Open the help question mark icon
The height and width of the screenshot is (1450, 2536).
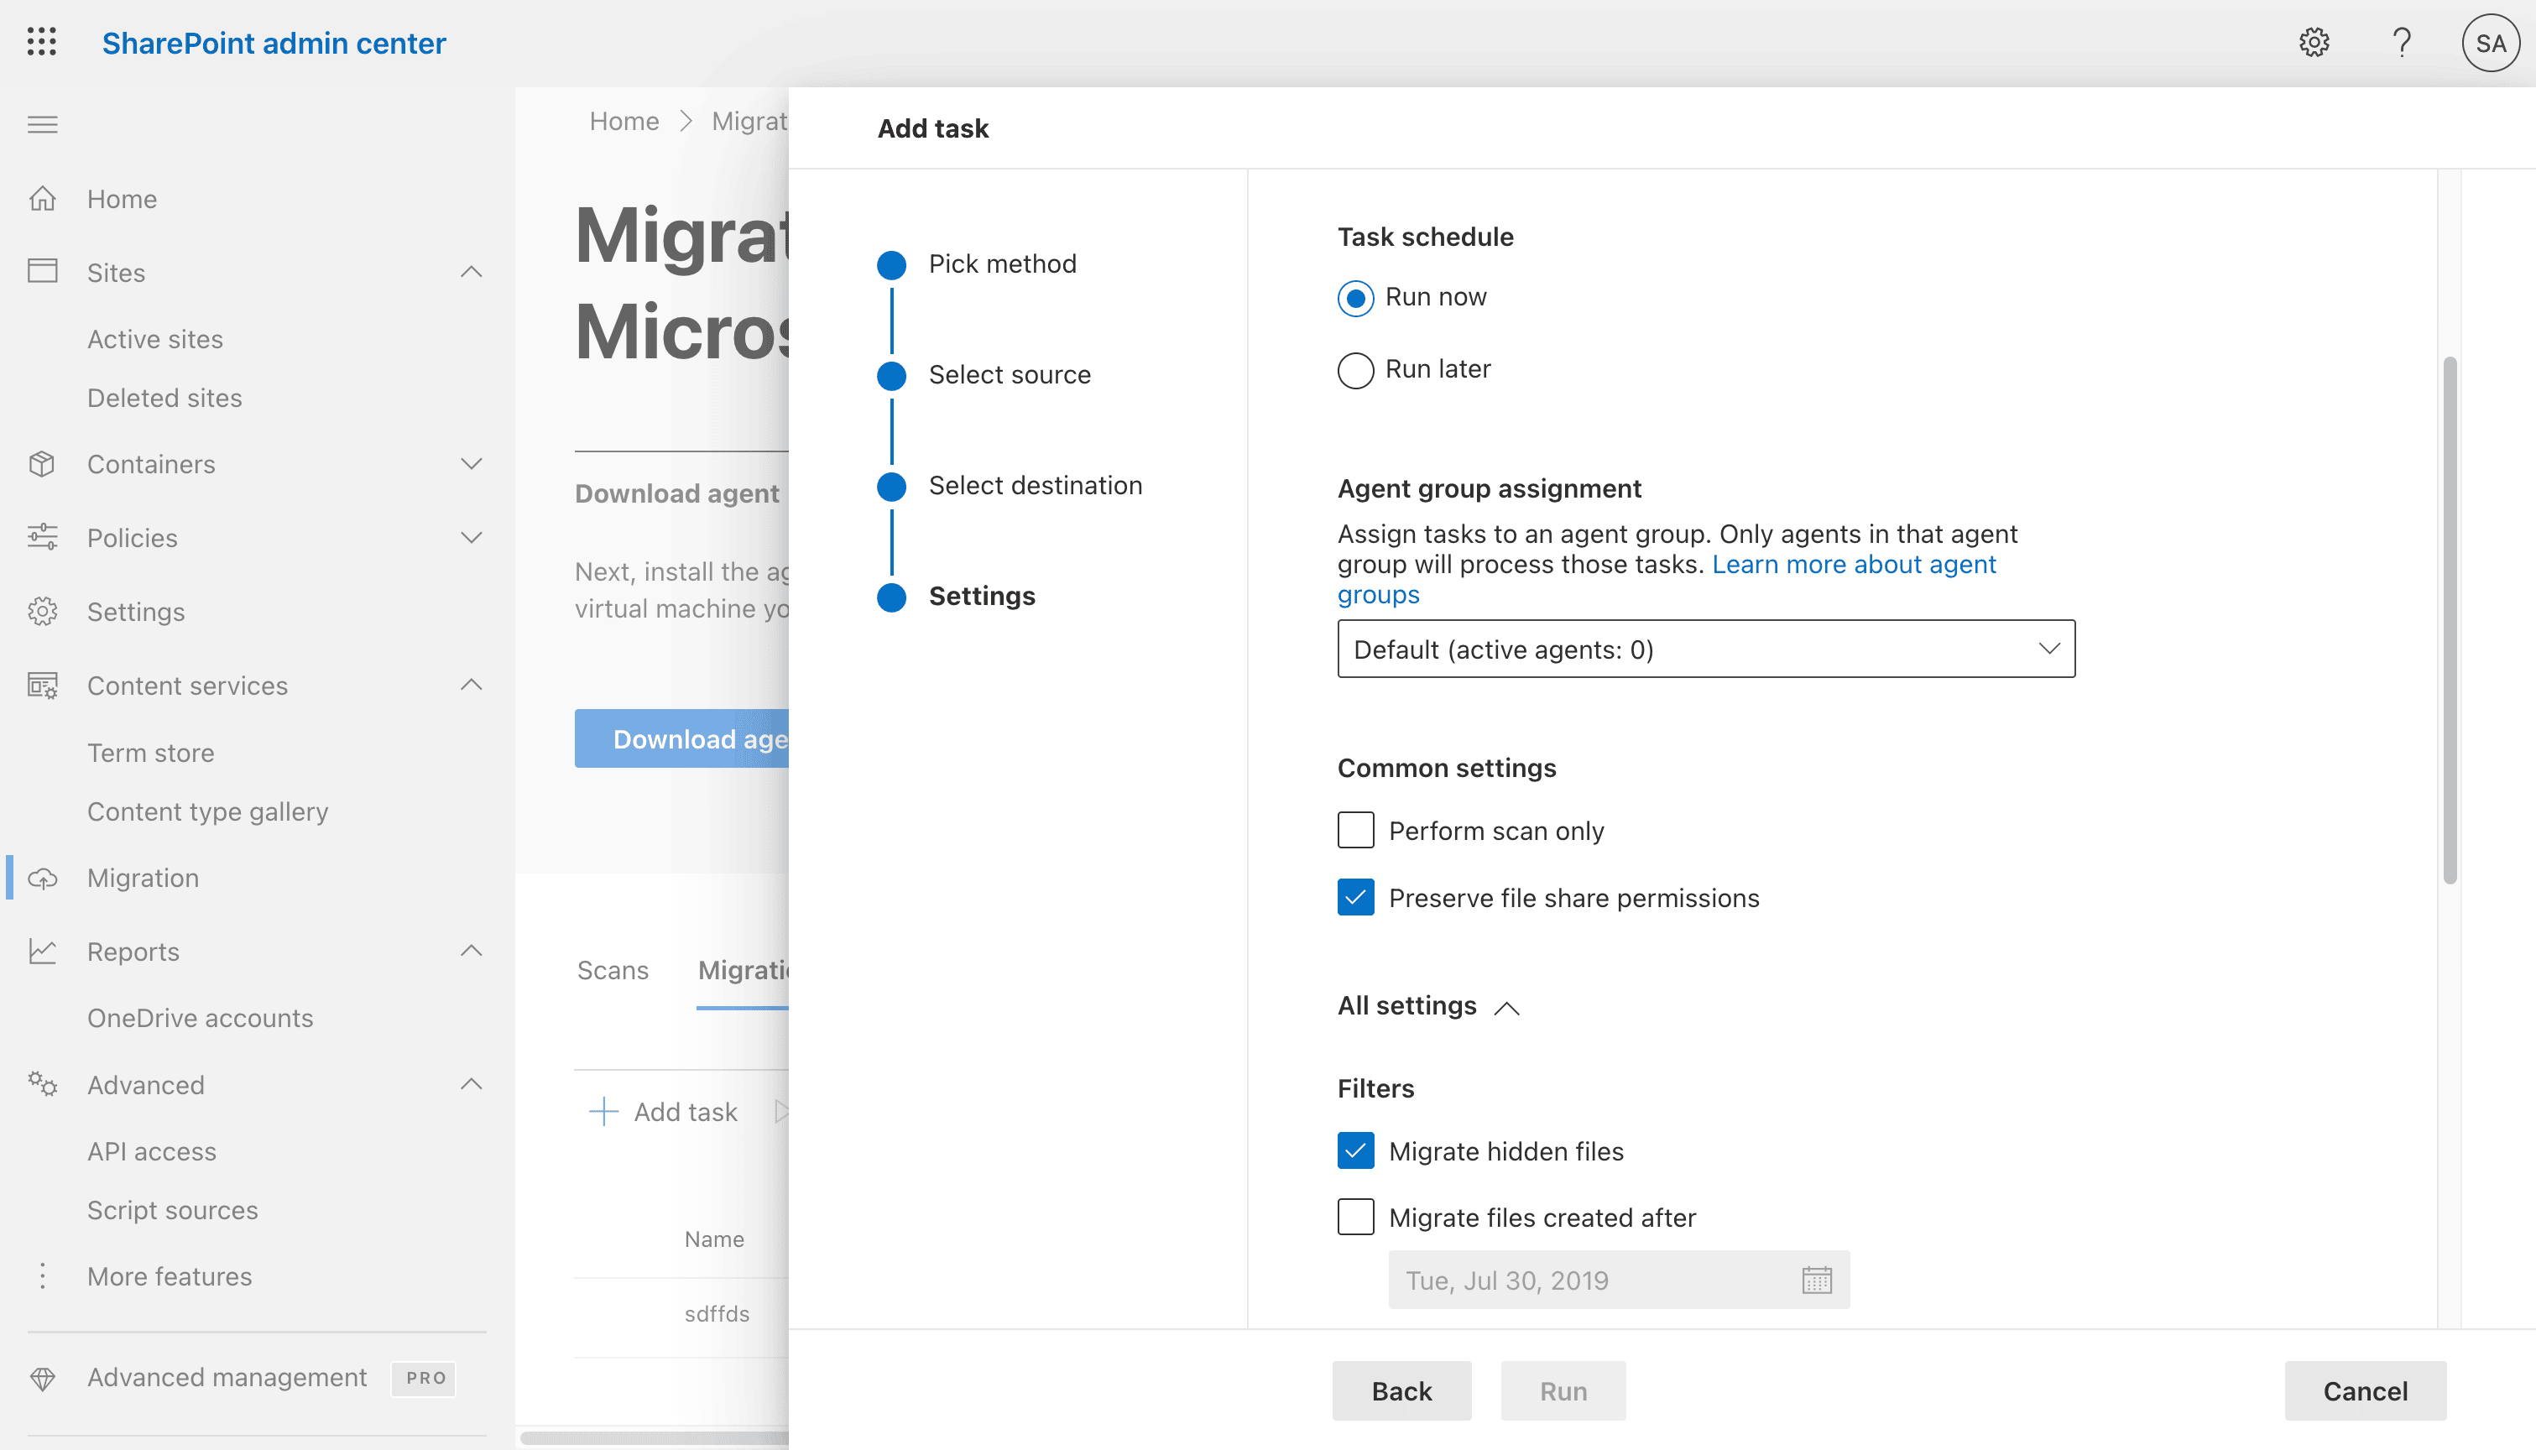tap(2402, 43)
